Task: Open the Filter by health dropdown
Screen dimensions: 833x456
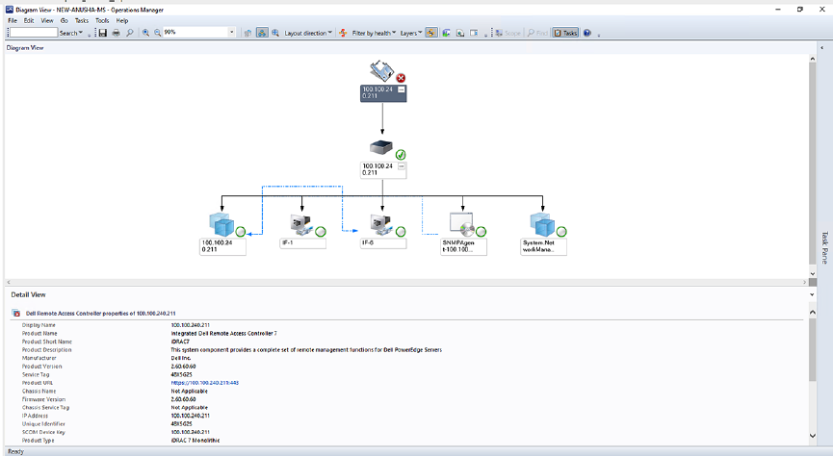Action: (x=374, y=33)
